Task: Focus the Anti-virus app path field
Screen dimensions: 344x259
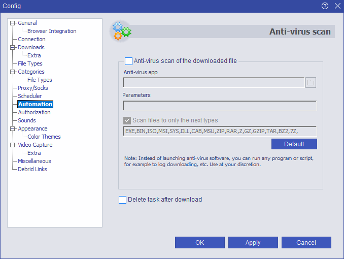Action: (214, 83)
